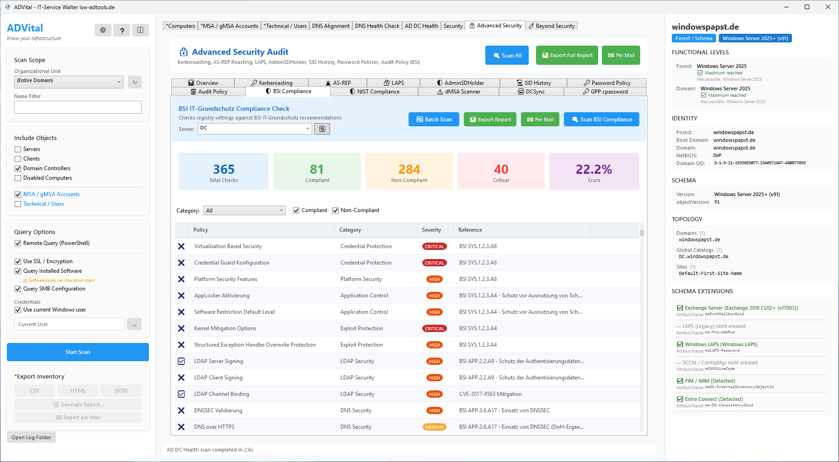Open settings via the gear icon
839x462 pixels.
(103, 30)
